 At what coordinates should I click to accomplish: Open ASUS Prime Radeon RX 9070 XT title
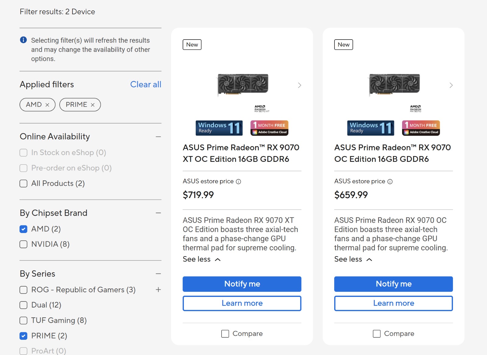(241, 153)
